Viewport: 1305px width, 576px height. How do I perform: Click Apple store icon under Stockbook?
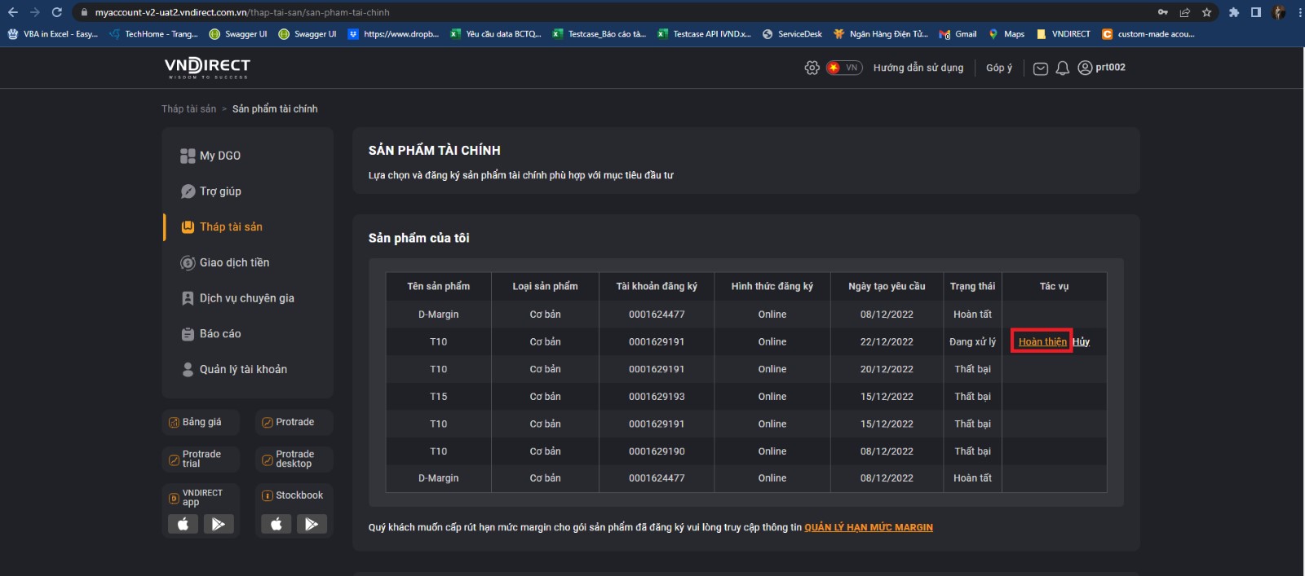coord(276,524)
